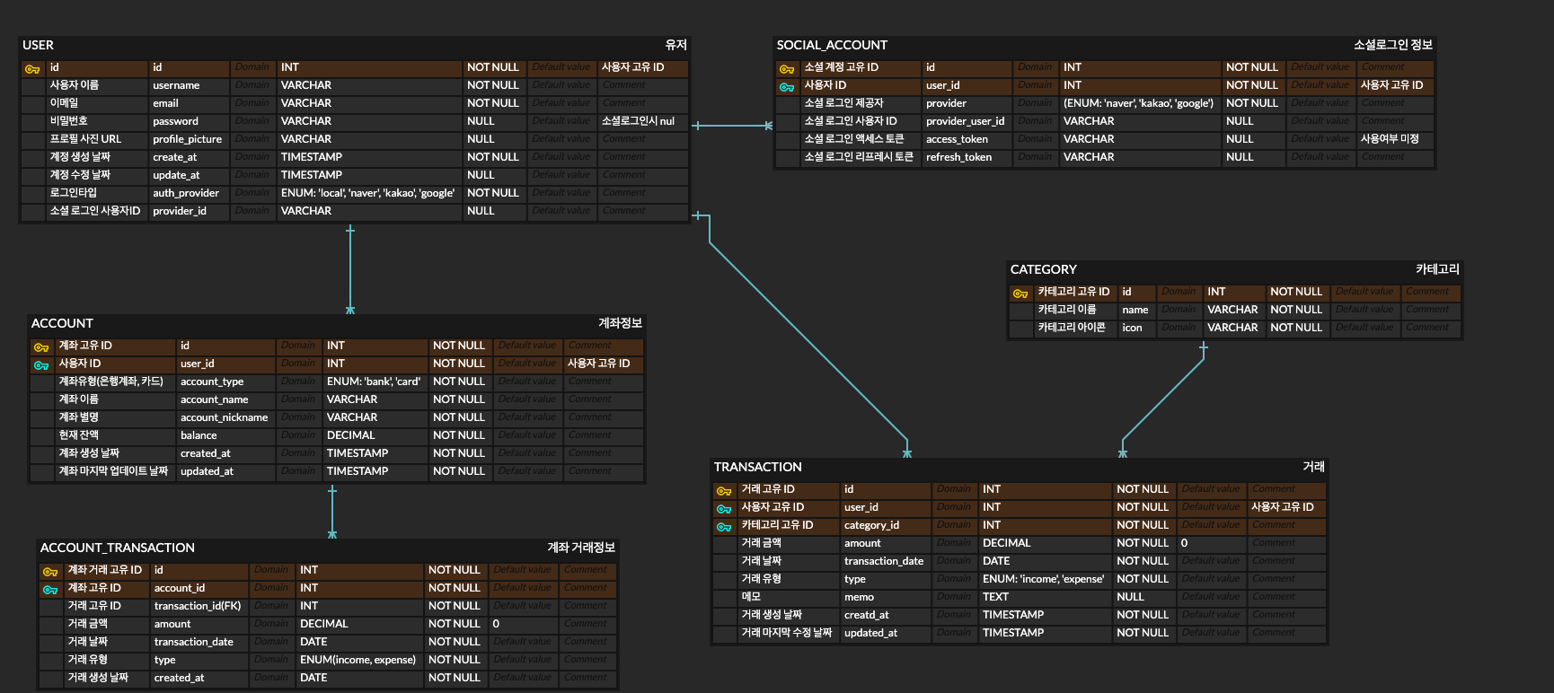Click the balance column cell

pyautogui.click(x=226, y=435)
